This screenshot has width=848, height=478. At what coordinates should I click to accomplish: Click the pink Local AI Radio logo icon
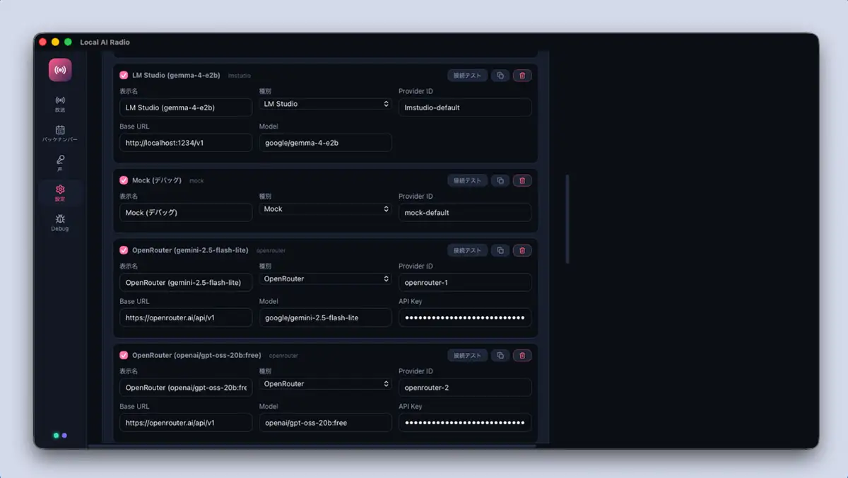tap(60, 70)
